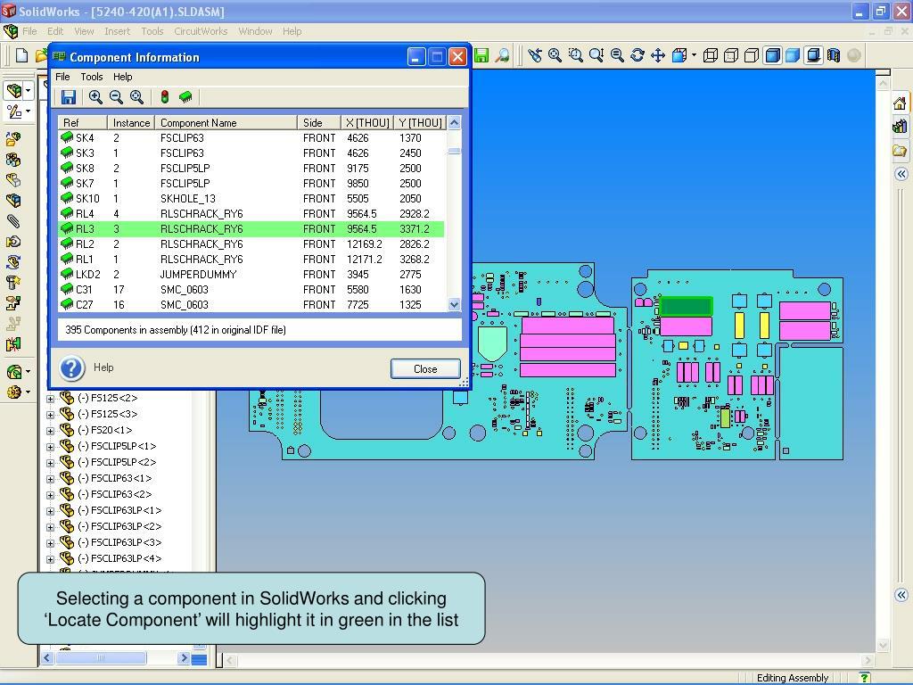Open the View Orientation dropdown arrow
The width and height of the screenshot is (913, 685).
click(x=694, y=55)
